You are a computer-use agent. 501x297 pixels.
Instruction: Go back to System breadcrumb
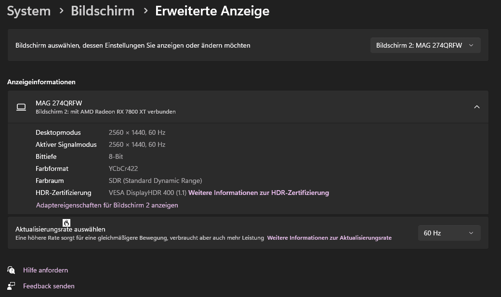pos(29,11)
